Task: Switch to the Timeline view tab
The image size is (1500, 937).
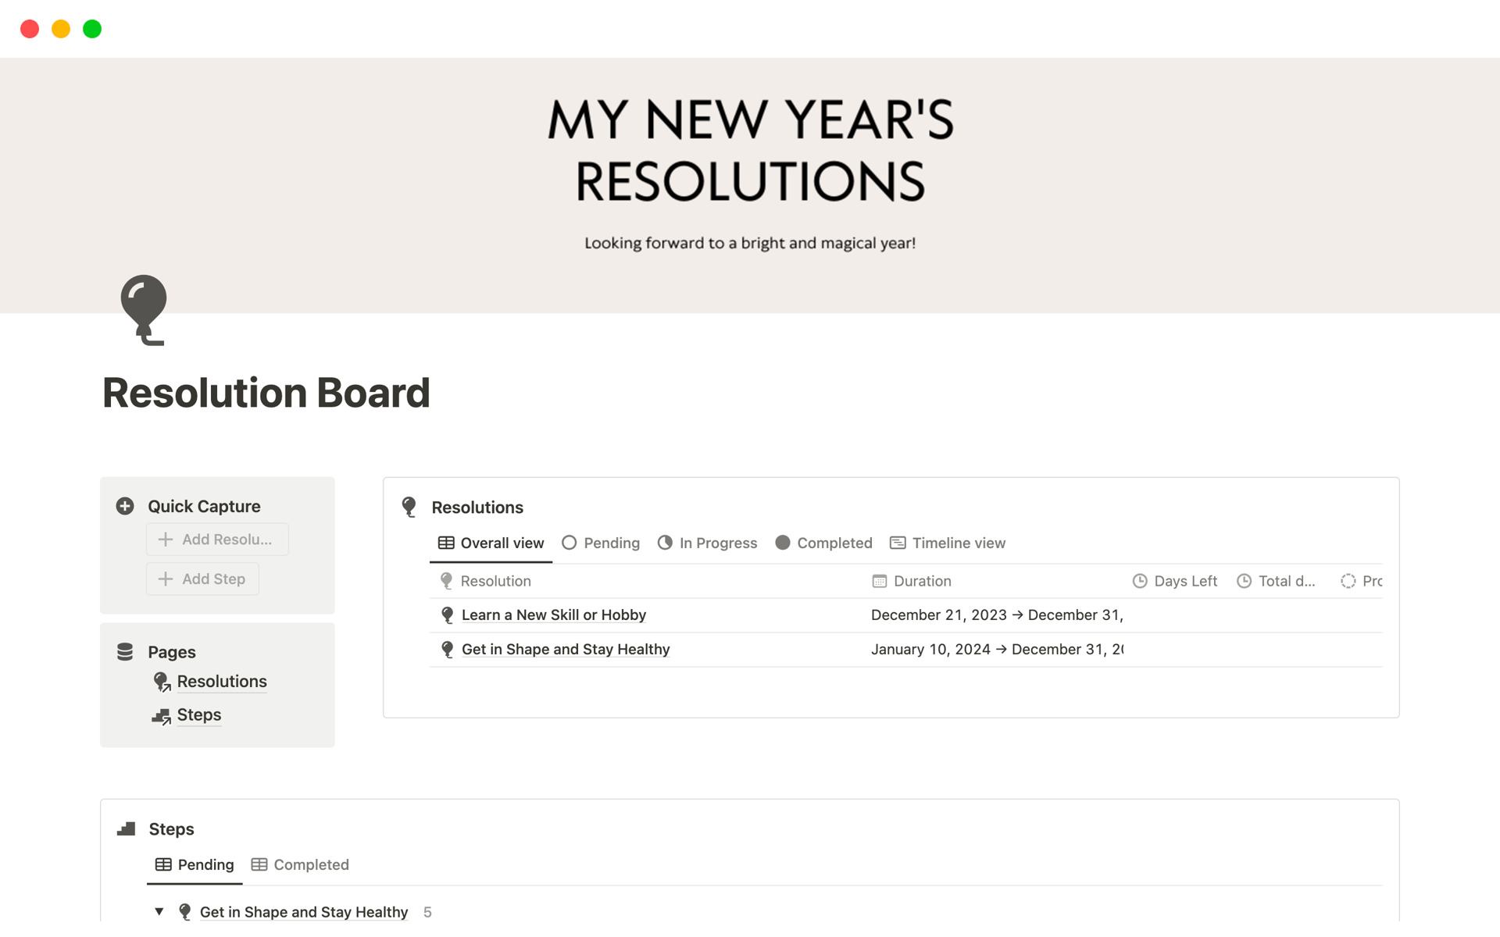Action: click(x=947, y=543)
